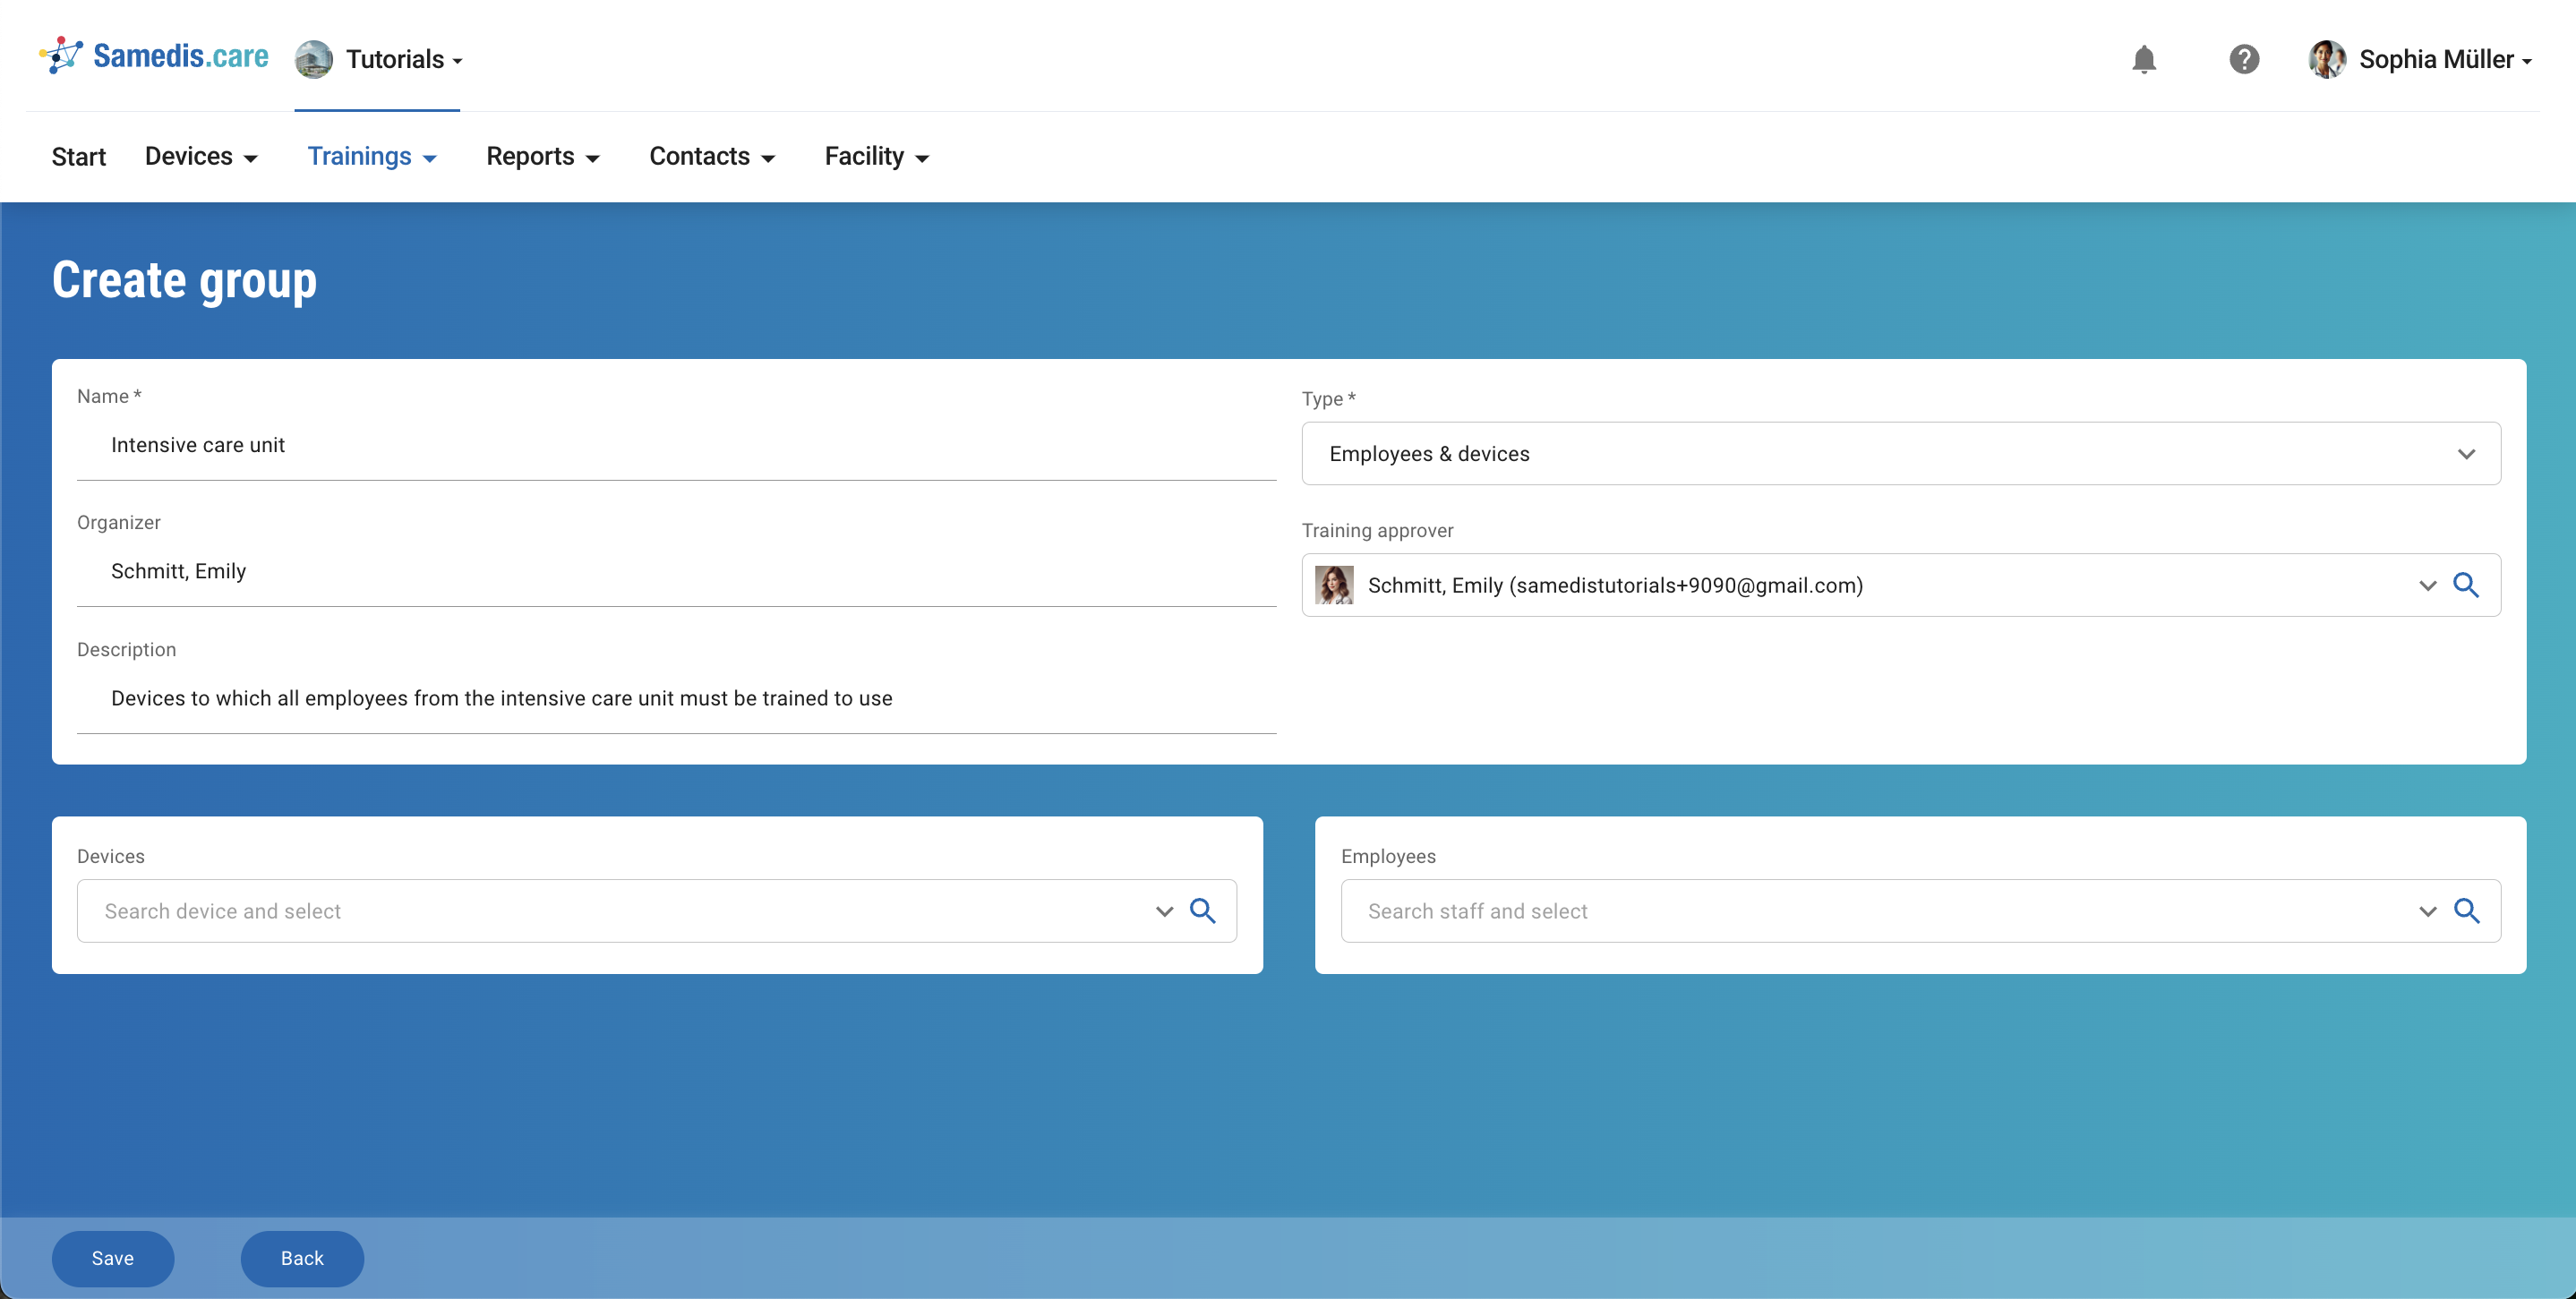
Task: Click the search icon in Devices field
Action: pos(1202,910)
